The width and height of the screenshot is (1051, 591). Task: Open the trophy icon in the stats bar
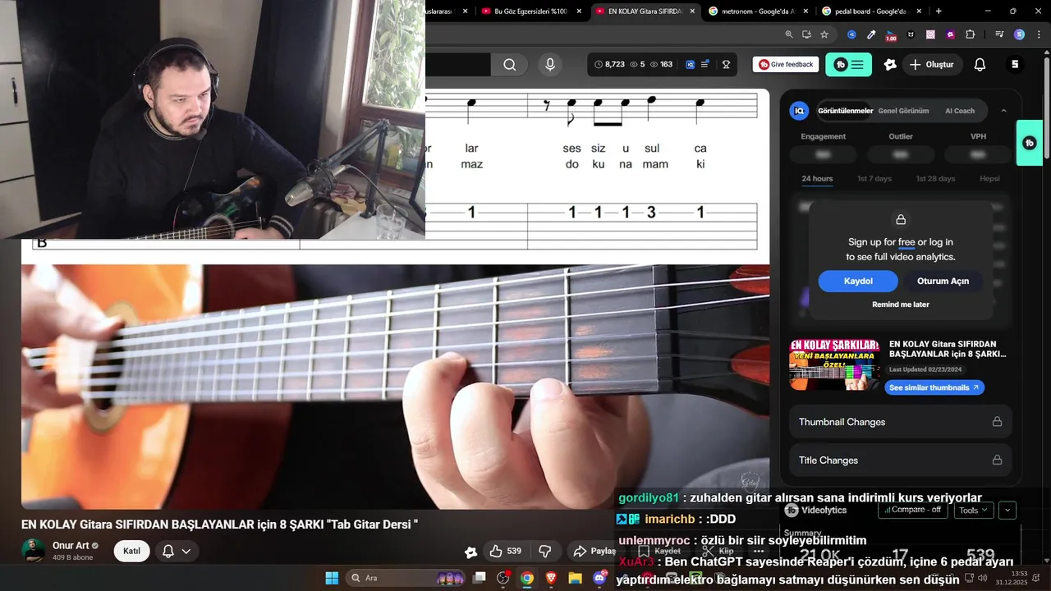click(726, 65)
